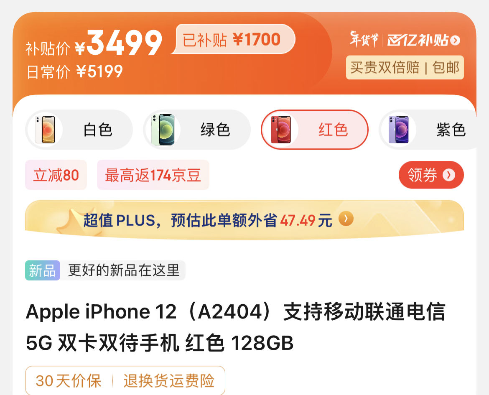Expand PLUS savings details arrow
The height and width of the screenshot is (395, 489).
tap(346, 219)
